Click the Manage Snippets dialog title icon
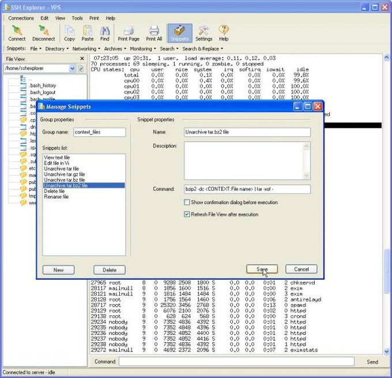Viewport: 392px width, 378px height. point(42,106)
